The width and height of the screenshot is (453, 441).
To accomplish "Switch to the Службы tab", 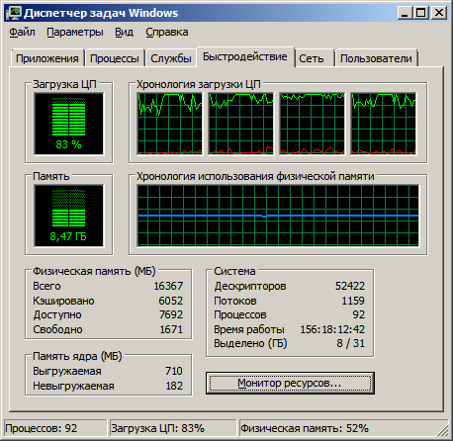I will tap(171, 58).
